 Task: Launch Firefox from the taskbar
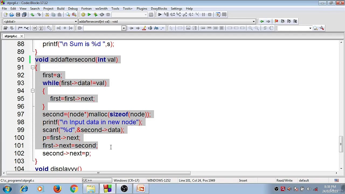(x=57, y=189)
